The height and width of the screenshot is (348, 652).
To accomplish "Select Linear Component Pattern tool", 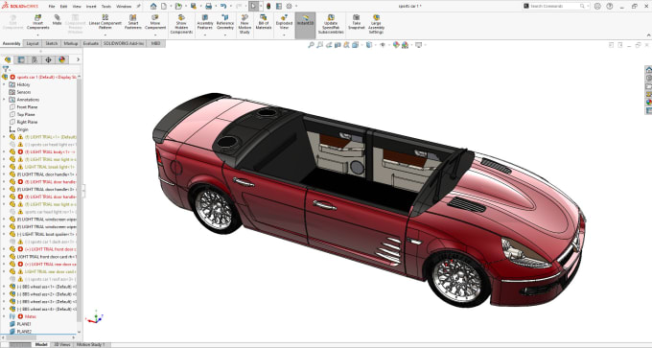I will (x=105, y=22).
